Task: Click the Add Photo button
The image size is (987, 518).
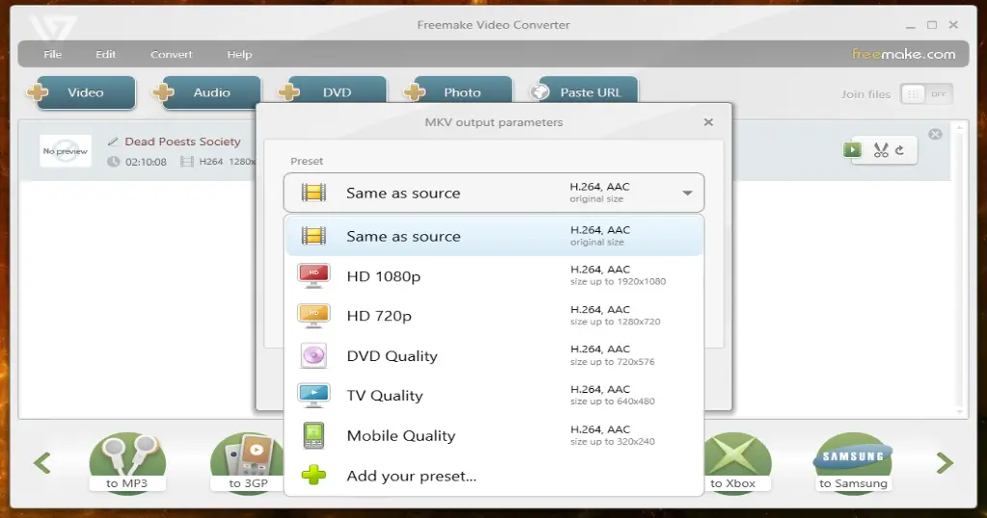Action: 458,91
